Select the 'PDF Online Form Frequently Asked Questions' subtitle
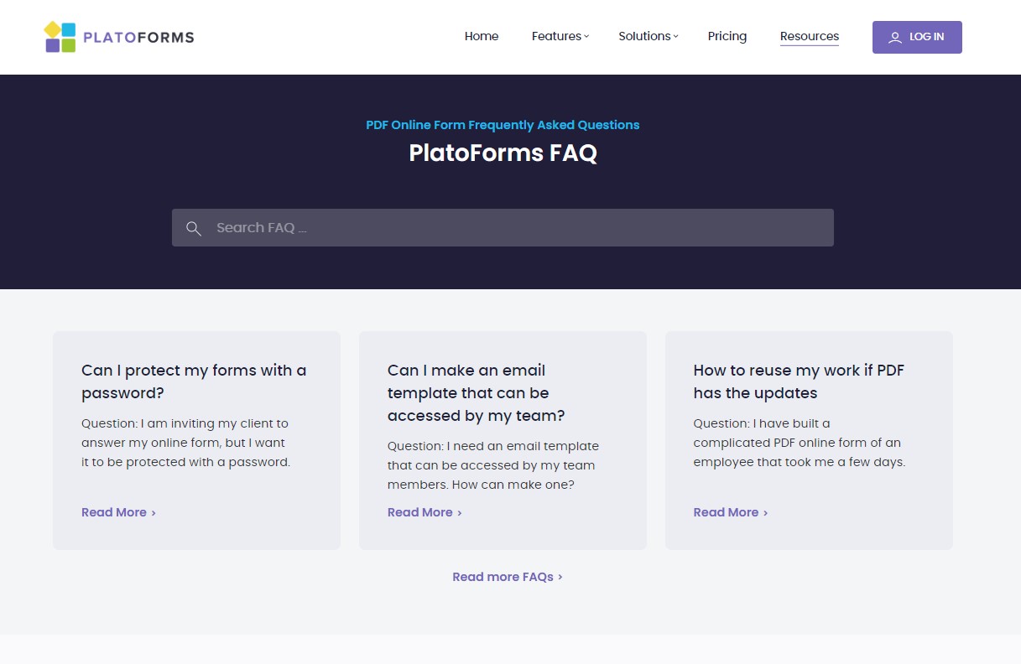1021x664 pixels. pyautogui.click(x=503, y=125)
